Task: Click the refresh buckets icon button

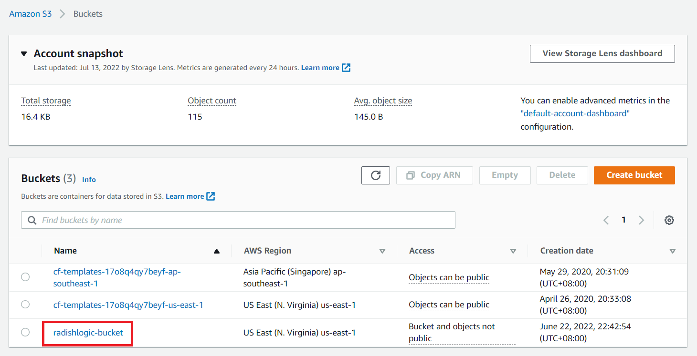Action: click(x=376, y=175)
